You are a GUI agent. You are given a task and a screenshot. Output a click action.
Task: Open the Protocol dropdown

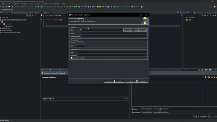[x=80, y=43]
